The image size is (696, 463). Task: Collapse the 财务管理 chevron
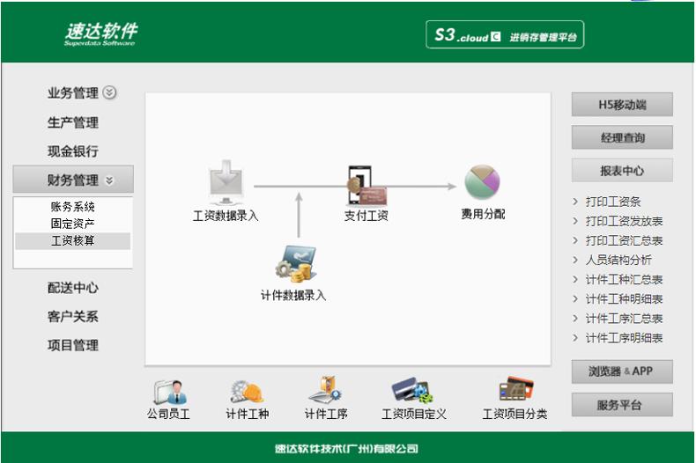(x=109, y=180)
